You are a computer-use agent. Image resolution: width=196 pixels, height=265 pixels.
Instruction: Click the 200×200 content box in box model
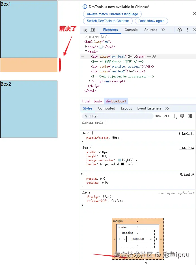(x=138, y=239)
